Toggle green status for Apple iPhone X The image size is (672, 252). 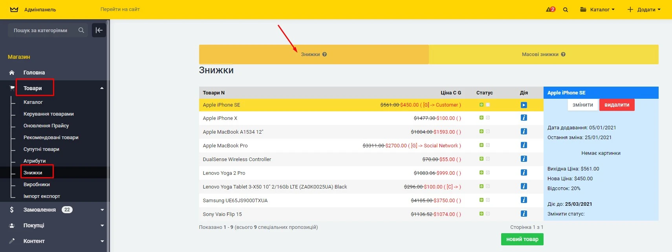pyautogui.click(x=482, y=118)
